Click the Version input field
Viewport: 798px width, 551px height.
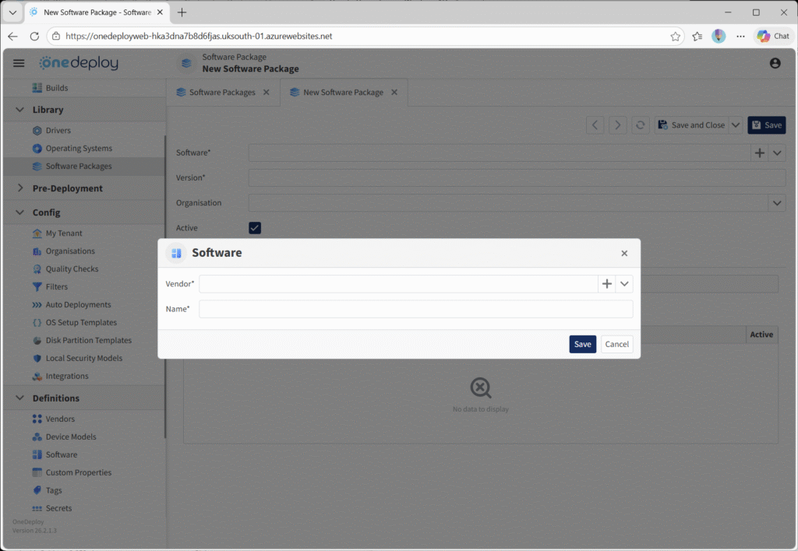click(517, 178)
